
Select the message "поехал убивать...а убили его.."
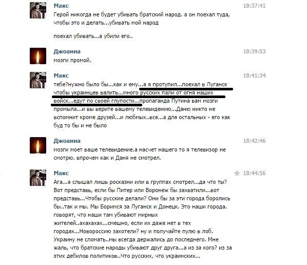coord(93,36)
